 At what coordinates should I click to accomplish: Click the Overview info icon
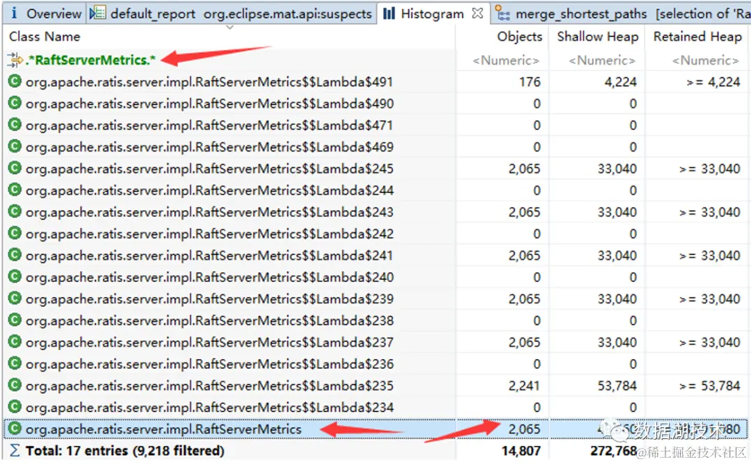(x=13, y=13)
